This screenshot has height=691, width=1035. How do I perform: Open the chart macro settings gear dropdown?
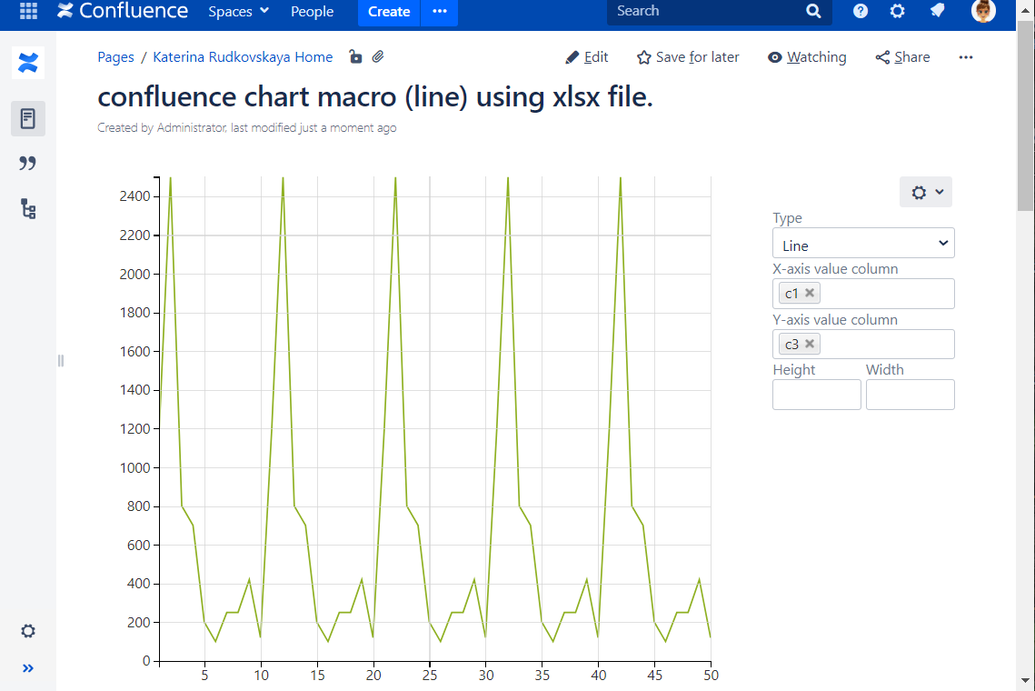(925, 192)
